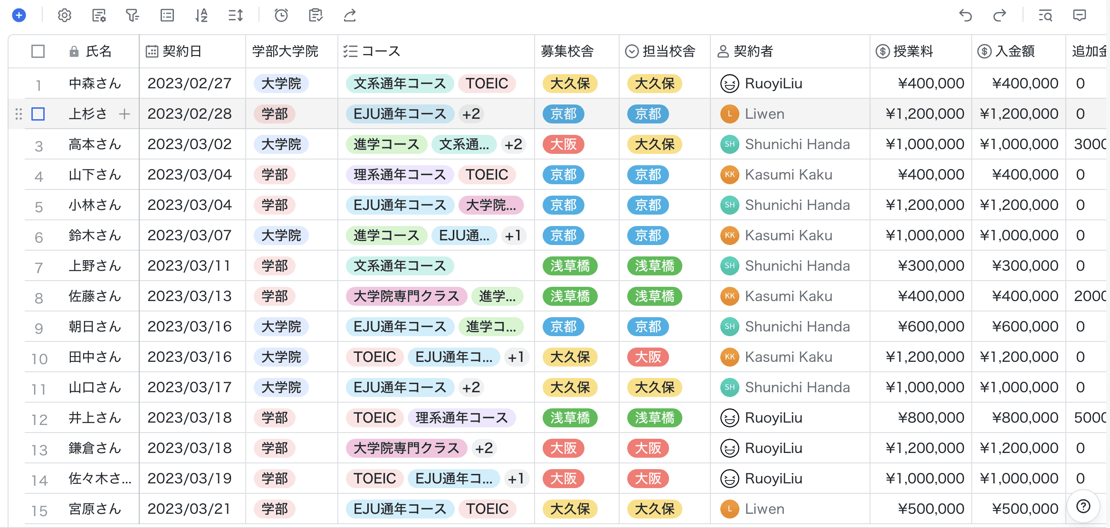Viewport: 1110px width, 528px height.
Task: Open the help question mark button
Action: [1083, 506]
